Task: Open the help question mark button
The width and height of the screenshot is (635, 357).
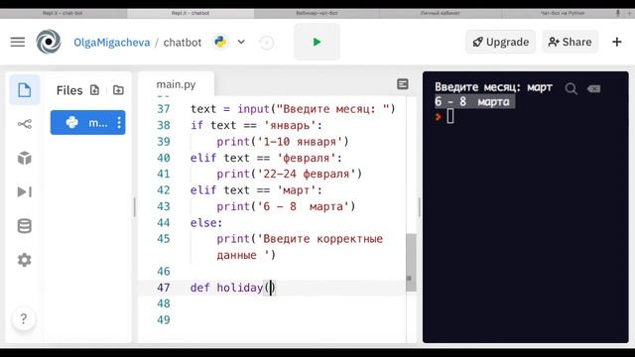Action: (24, 319)
